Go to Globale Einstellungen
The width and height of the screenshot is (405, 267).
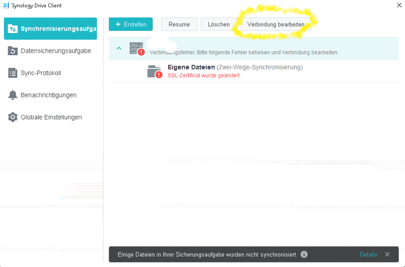click(x=51, y=117)
